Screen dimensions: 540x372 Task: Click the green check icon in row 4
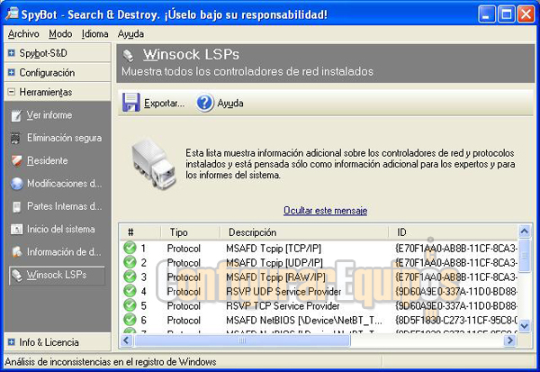coord(130,291)
